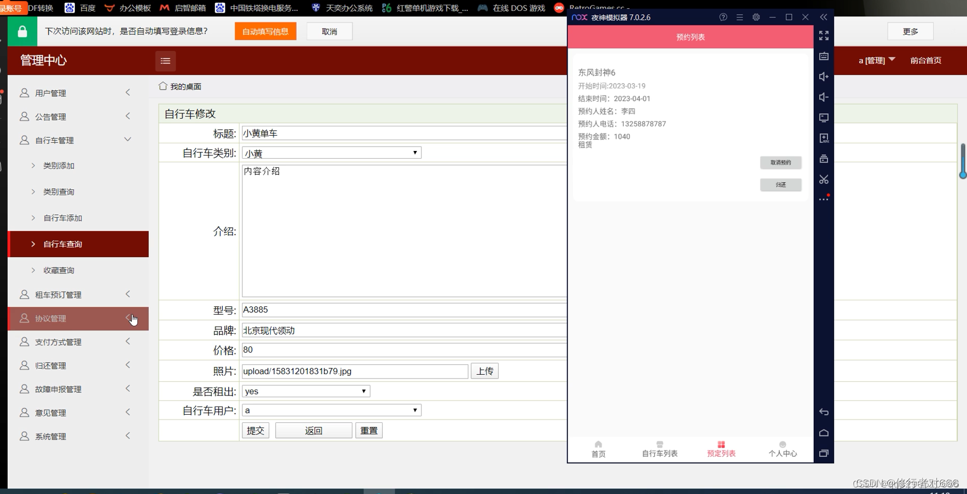Viewport: 967px width, 494px height.
Task: Click Nox scissors screenshot icon
Action: coord(824,179)
